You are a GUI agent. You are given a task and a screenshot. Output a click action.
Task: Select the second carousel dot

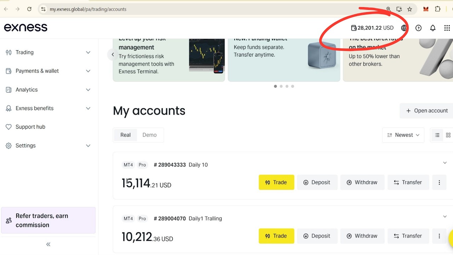coord(281,86)
